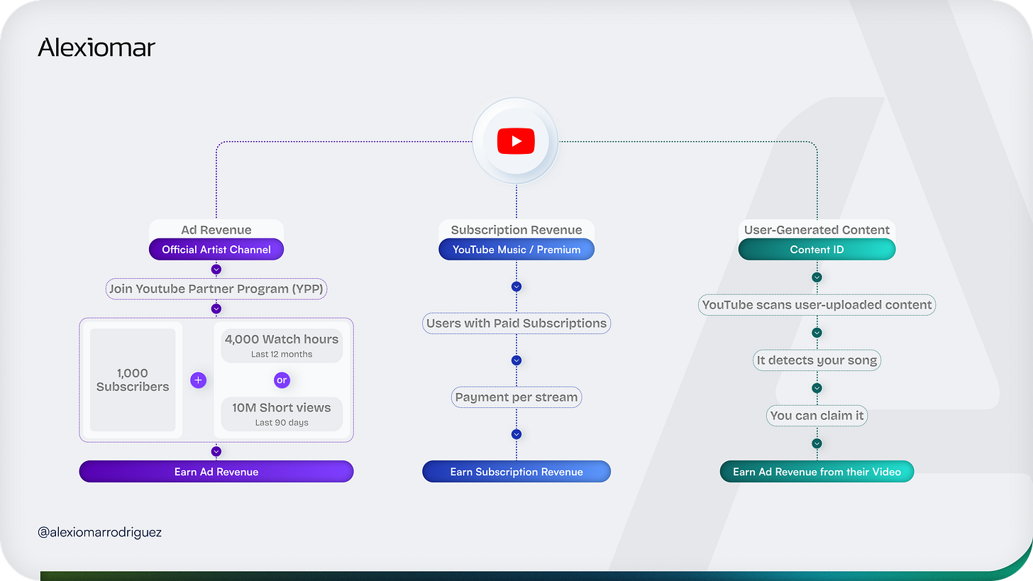Click the purple "or" circle icon
1033x581 pixels.
[x=282, y=380]
